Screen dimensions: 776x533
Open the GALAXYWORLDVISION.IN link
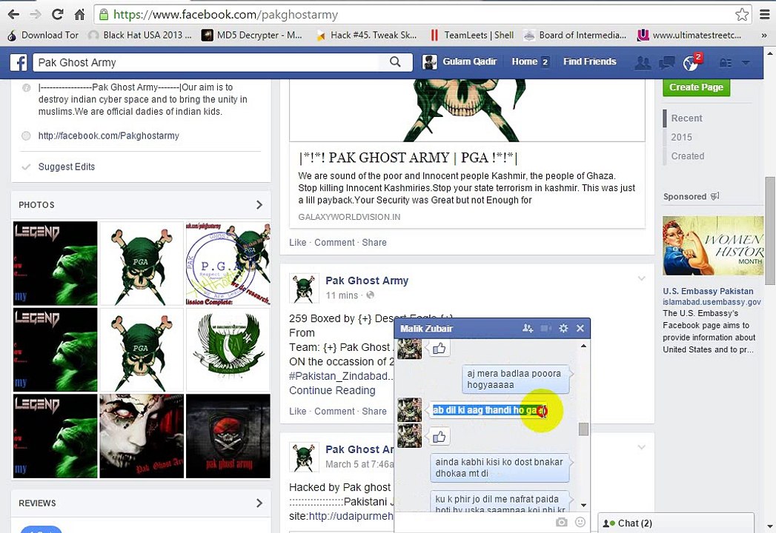click(x=349, y=217)
